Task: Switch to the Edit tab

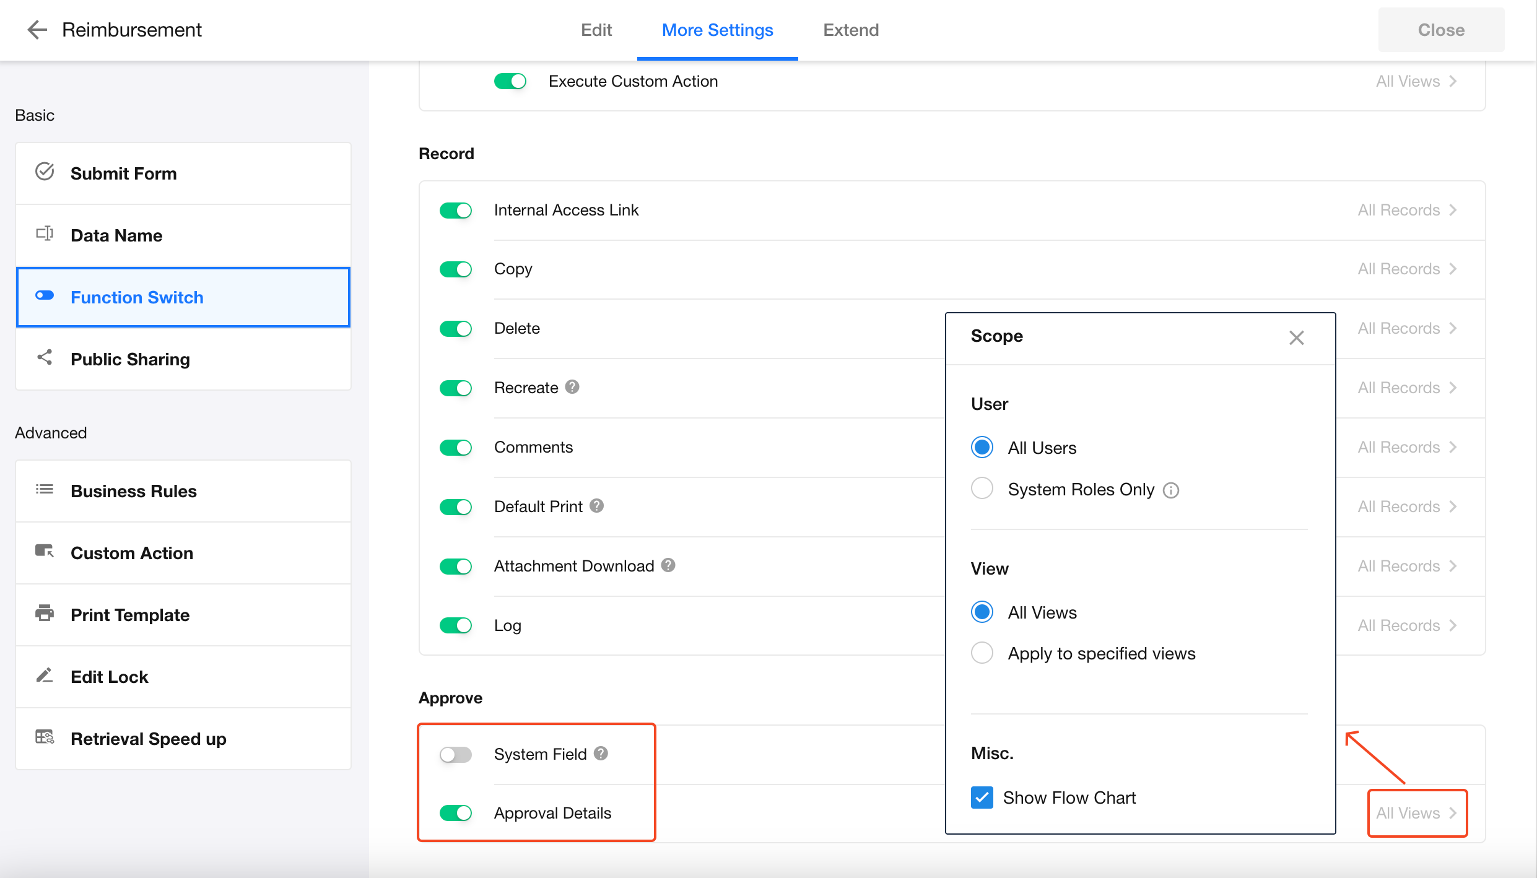Action: coord(596,30)
